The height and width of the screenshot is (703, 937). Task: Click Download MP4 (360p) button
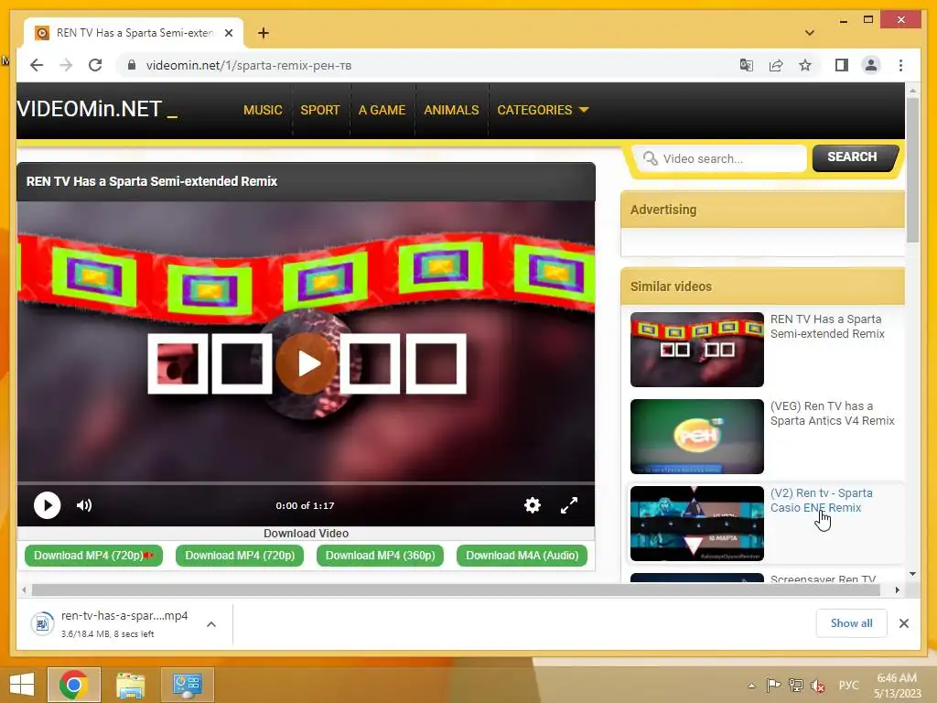pos(380,556)
